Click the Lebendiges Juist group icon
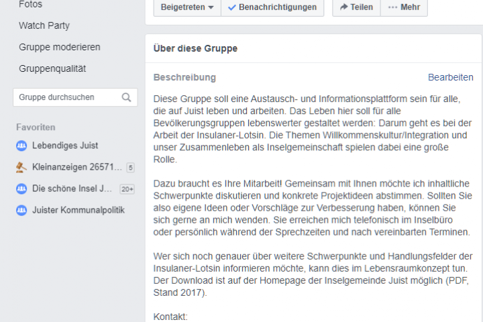This screenshot has height=322, width=483. [21, 146]
